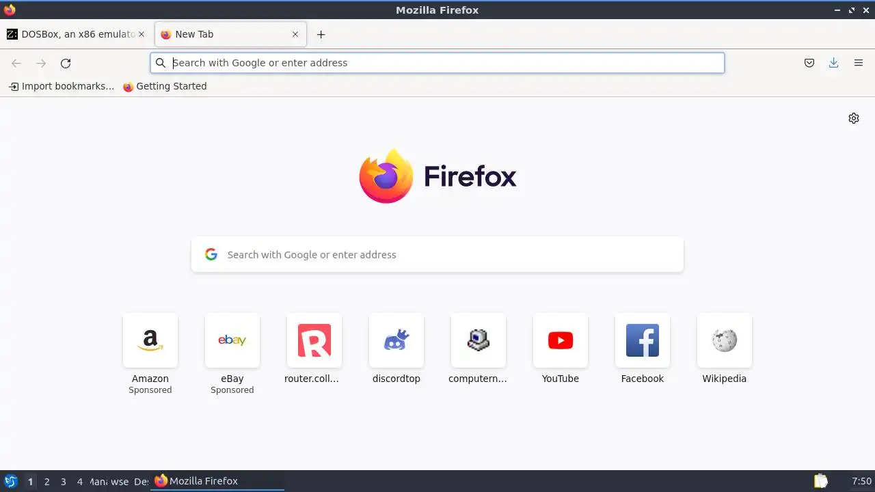Open new tab personalization settings gear
The height and width of the screenshot is (492, 875).
pos(854,118)
